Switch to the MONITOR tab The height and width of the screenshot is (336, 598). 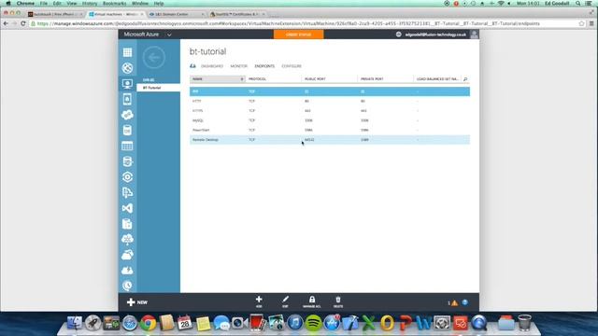pyautogui.click(x=239, y=66)
